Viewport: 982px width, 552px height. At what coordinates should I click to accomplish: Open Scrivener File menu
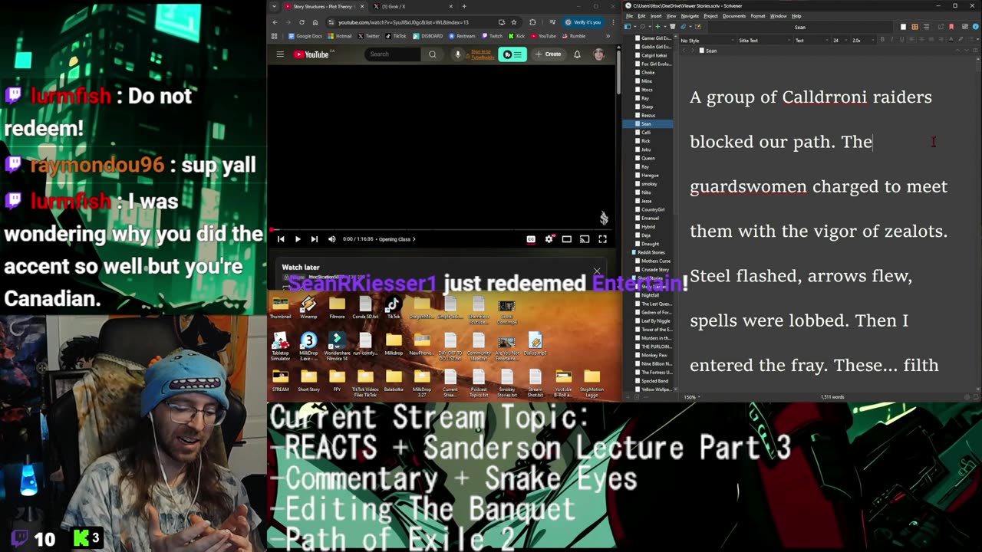coord(629,16)
